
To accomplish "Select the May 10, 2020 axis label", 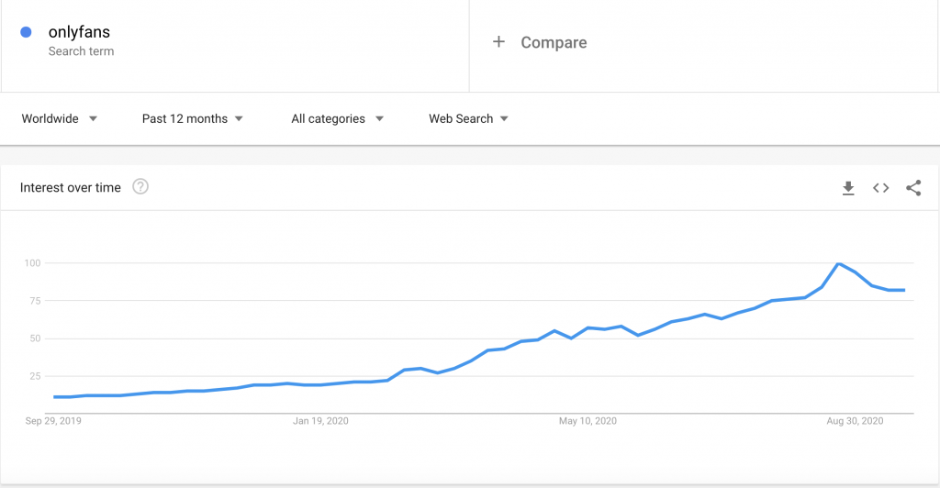I will tap(587, 421).
